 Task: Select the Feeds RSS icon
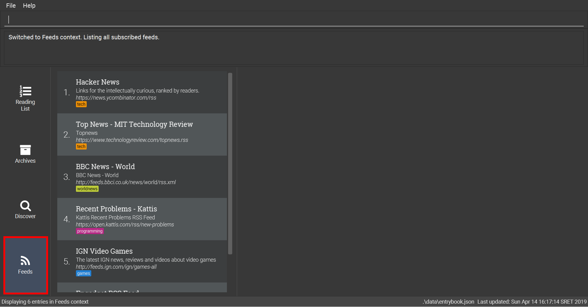[x=25, y=261]
